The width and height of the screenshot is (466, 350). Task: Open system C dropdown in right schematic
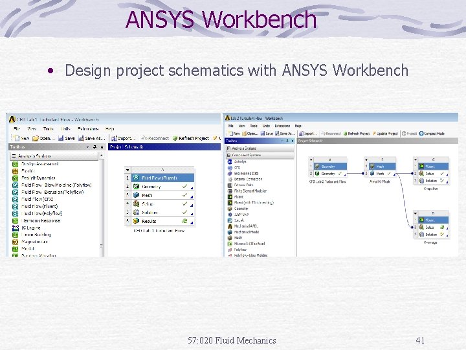(416, 160)
